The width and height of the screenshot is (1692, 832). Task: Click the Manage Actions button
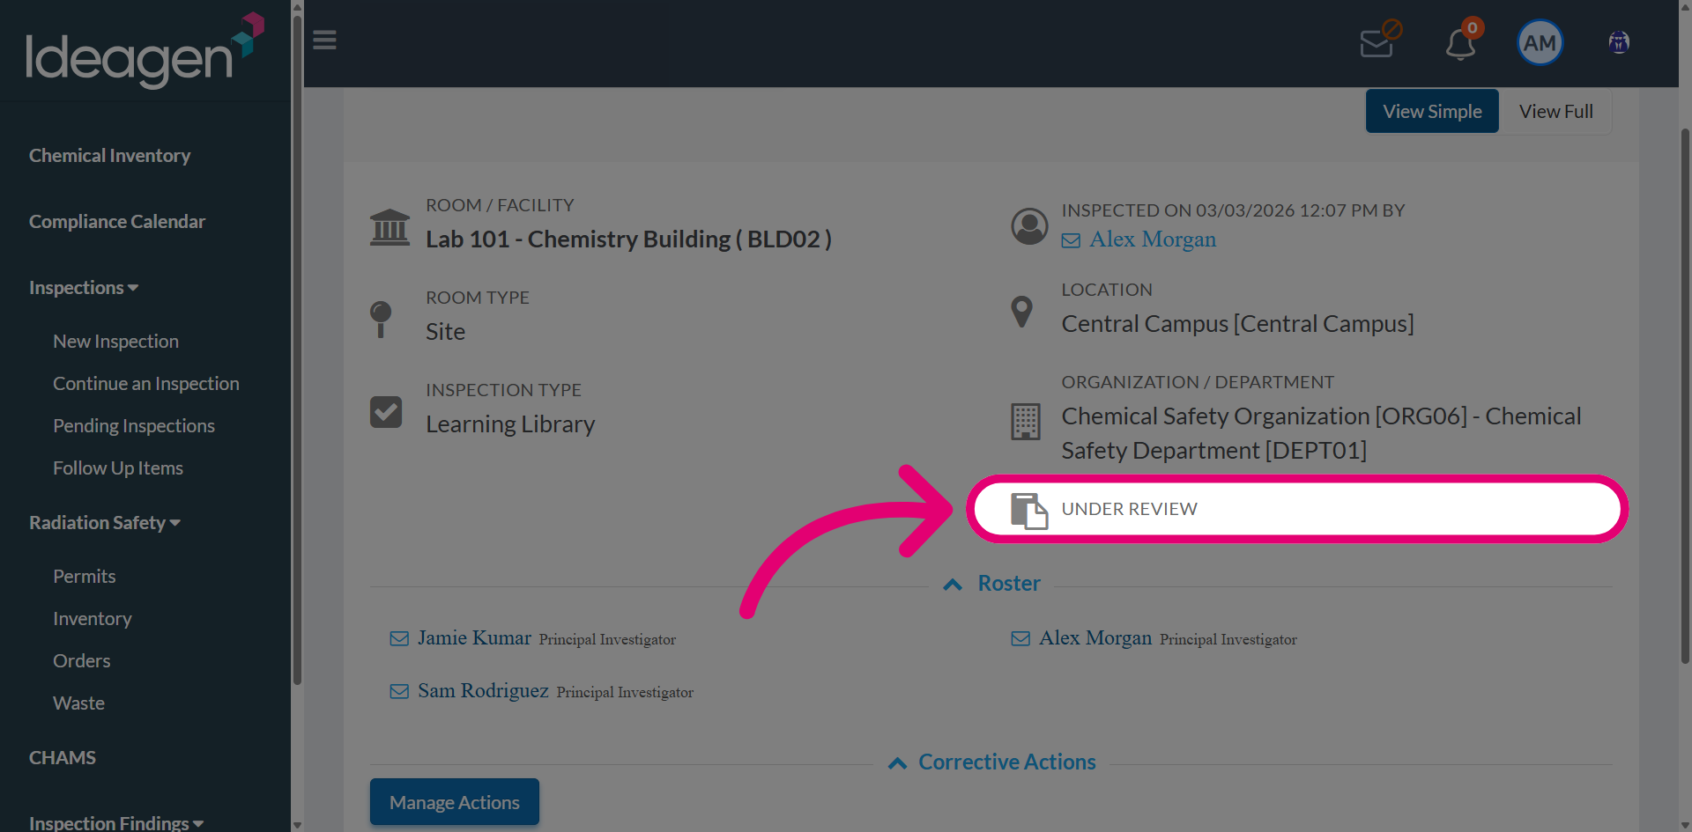point(455,802)
